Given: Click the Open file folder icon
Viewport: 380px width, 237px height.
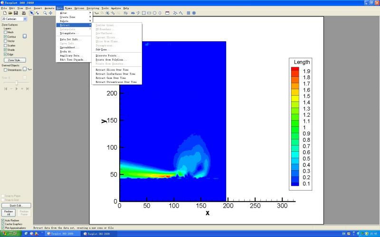Looking at the screenshot, I should coord(10,13).
